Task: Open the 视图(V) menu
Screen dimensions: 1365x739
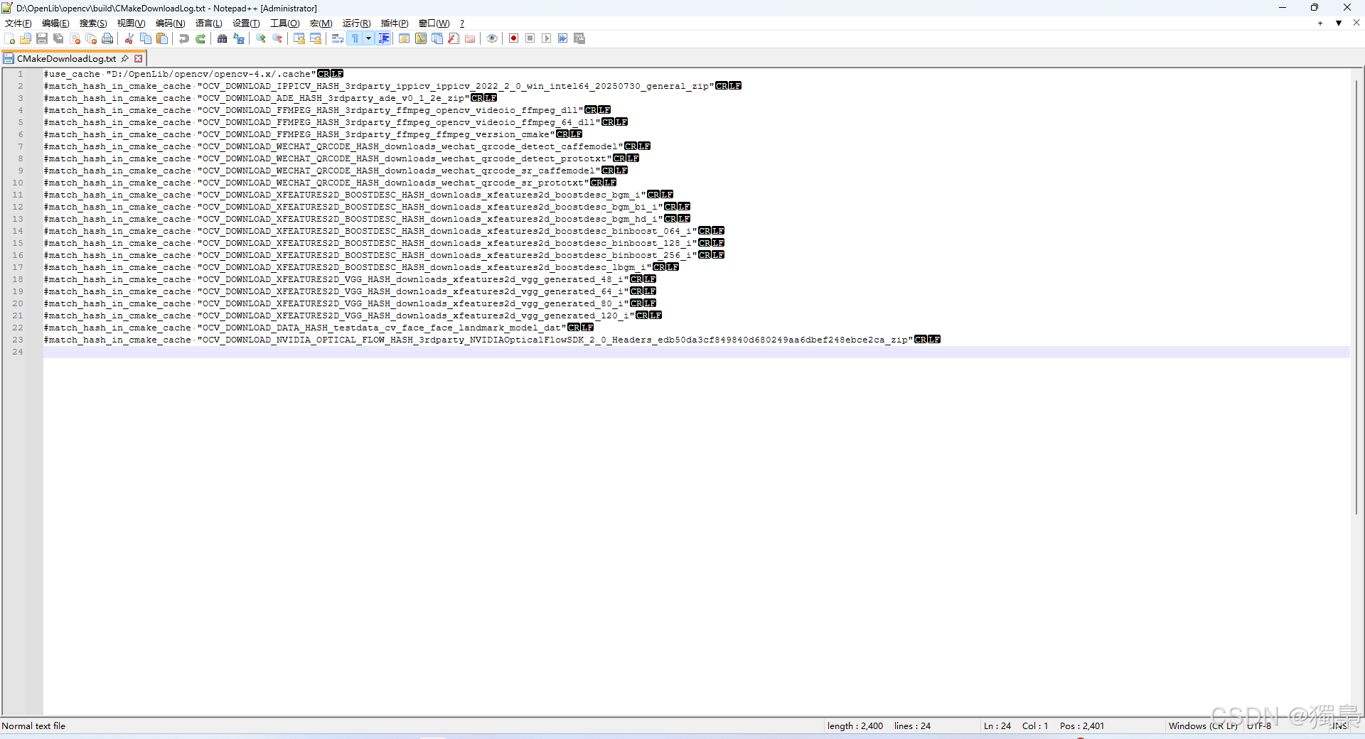Action: coord(131,23)
